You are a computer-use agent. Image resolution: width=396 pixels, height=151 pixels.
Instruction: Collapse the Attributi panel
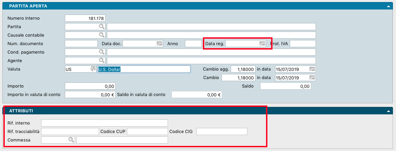[388, 111]
